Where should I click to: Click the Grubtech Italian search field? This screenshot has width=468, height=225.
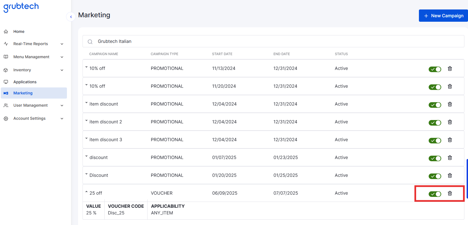click(273, 41)
